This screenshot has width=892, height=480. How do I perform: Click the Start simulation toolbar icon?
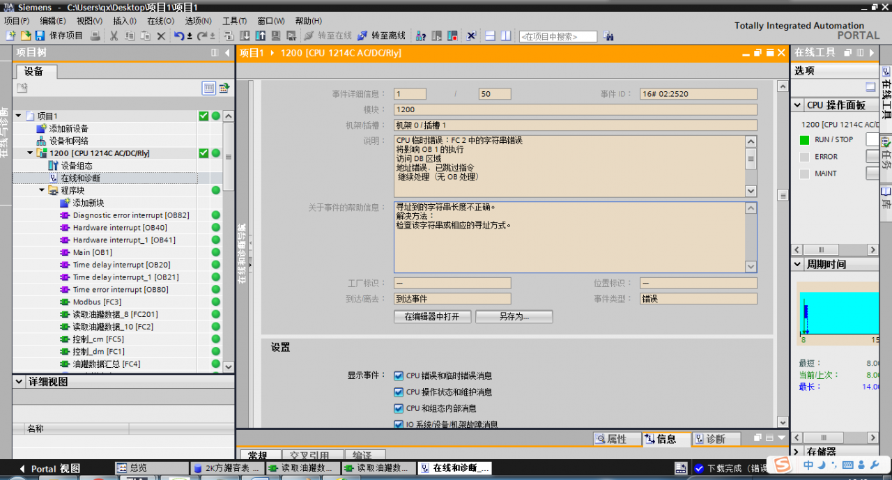click(x=276, y=36)
